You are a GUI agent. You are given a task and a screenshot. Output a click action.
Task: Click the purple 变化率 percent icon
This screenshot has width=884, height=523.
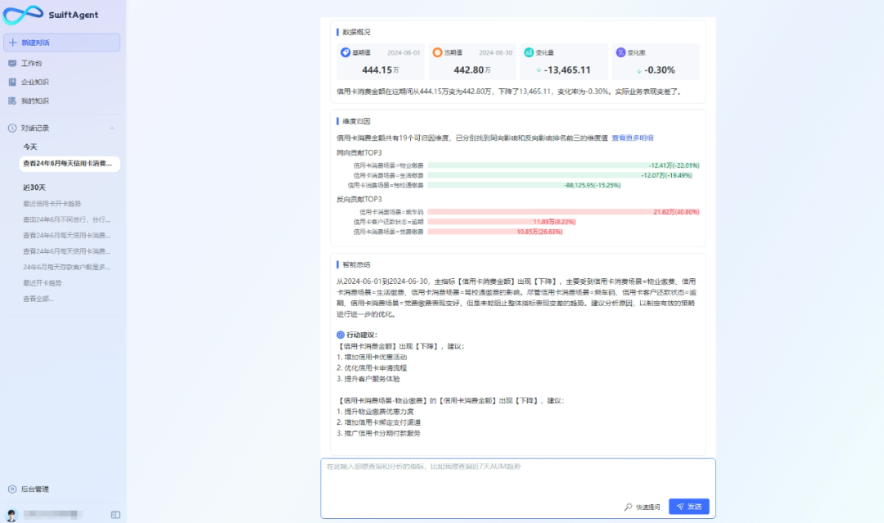pyautogui.click(x=620, y=52)
